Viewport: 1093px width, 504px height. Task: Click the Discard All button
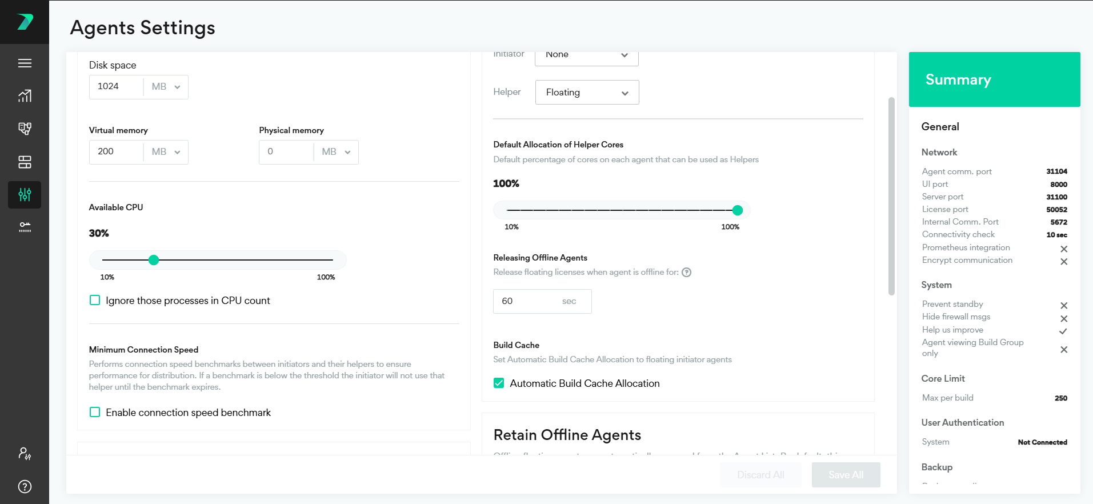pyautogui.click(x=760, y=475)
